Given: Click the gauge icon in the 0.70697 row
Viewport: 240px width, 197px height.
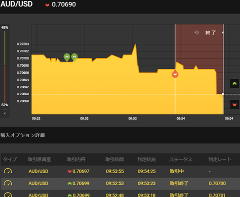Looking at the screenshot, I should coord(8,171).
